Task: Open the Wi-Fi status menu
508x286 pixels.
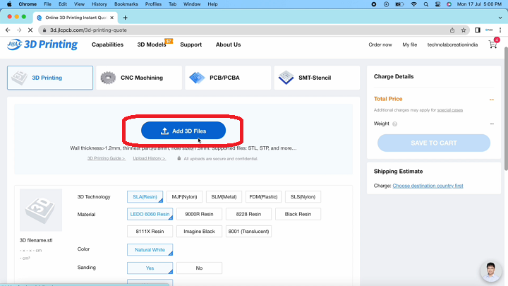Action: click(x=413, y=4)
